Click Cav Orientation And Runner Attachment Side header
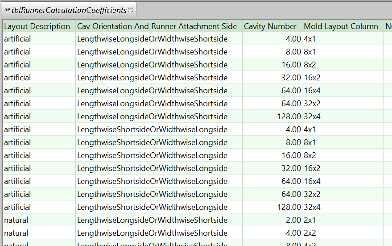Screen dimensions: 392x246 157,26
